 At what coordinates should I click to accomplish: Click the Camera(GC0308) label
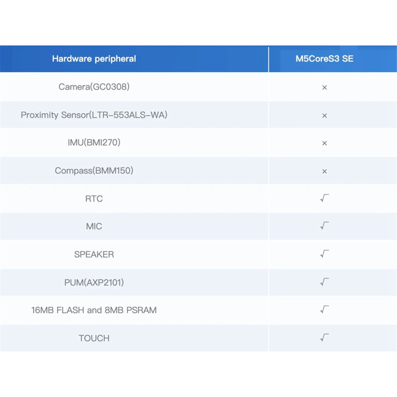pos(94,87)
